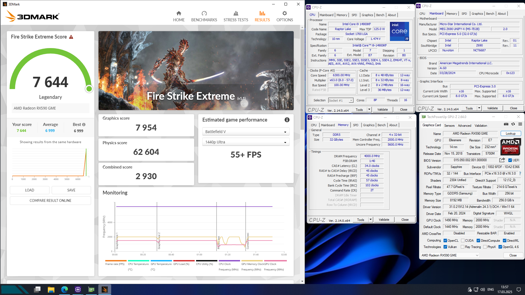Switch to Bench tab in CPU-Z CPU window
This screenshot has height=295, width=525.
[380, 15]
